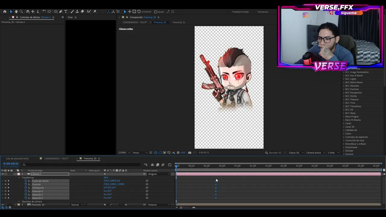Screen dimensions: 386x217
Task: Open the Predeterminado workspace
Action: tap(240, 12)
